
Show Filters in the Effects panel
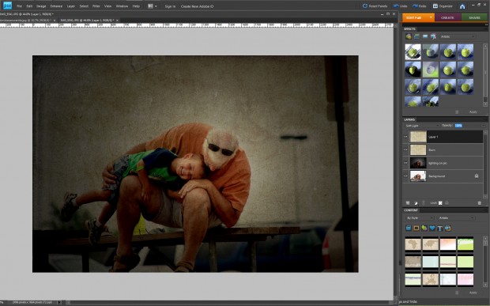[409, 36]
